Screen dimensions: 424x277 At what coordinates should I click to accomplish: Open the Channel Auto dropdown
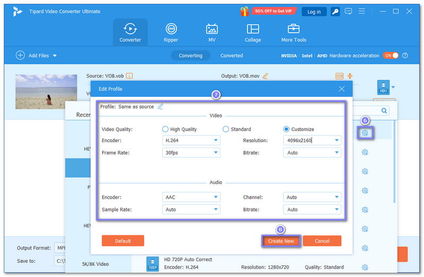(x=312, y=197)
